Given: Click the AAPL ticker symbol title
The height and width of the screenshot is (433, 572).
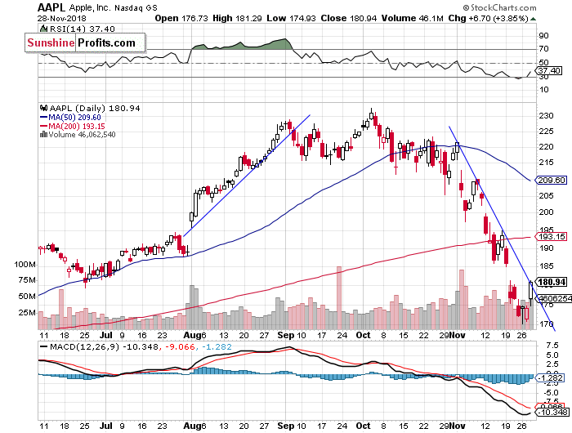Looking at the screenshot, I should tap(51, 7).
